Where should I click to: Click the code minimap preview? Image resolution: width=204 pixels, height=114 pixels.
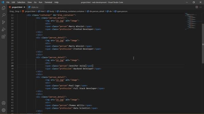191,21
